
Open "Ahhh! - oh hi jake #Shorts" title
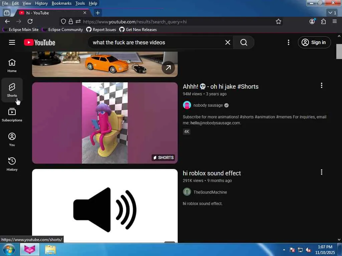click(x=220, y=86)
